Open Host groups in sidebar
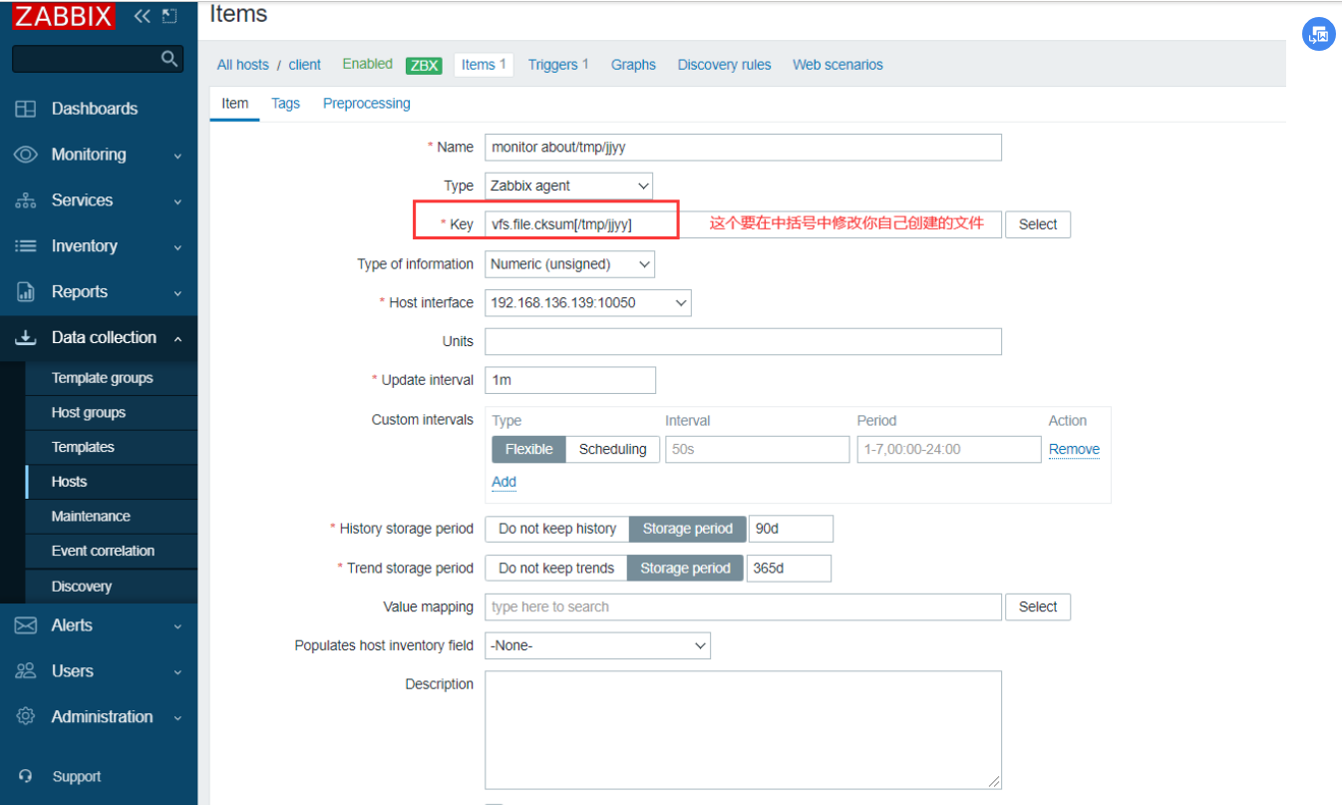1342x805 pixels. [x=89, y=413]
